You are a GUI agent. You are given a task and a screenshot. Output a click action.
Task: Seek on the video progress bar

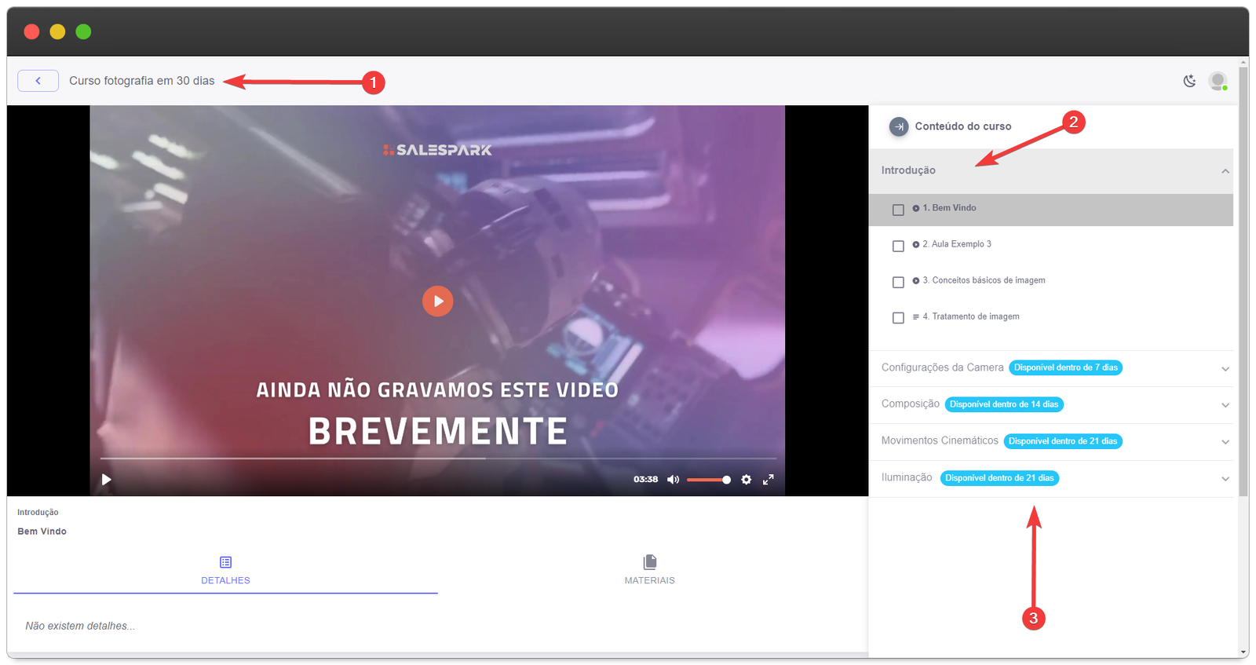tap(438, 458)
